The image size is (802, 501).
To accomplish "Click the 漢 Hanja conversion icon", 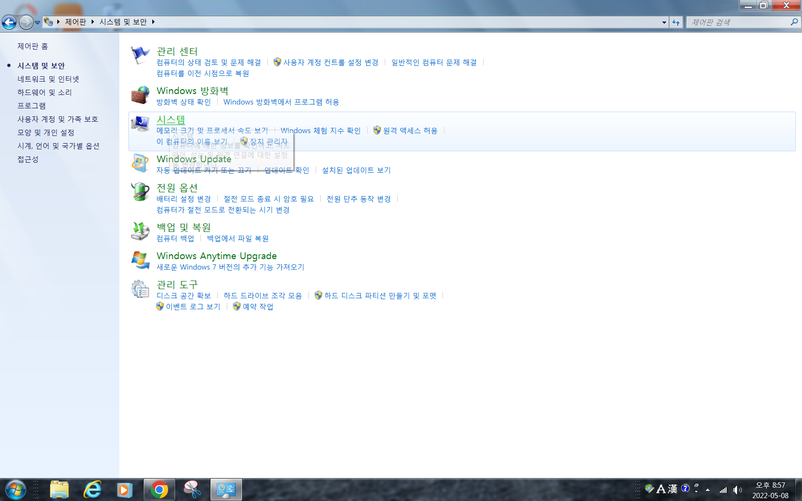I will [x=673, y=489].
